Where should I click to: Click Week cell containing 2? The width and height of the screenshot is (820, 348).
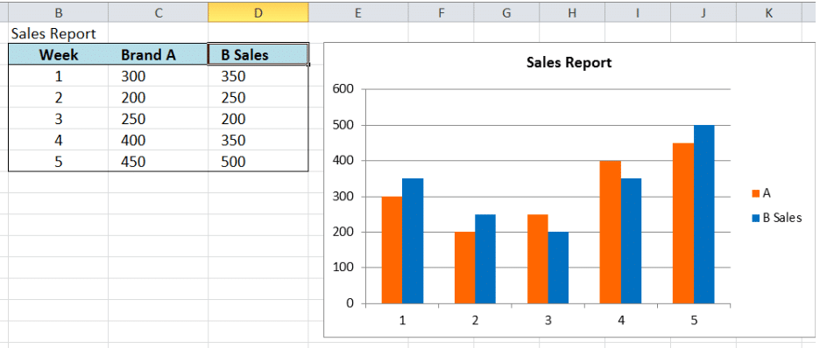tap(59, 98)
